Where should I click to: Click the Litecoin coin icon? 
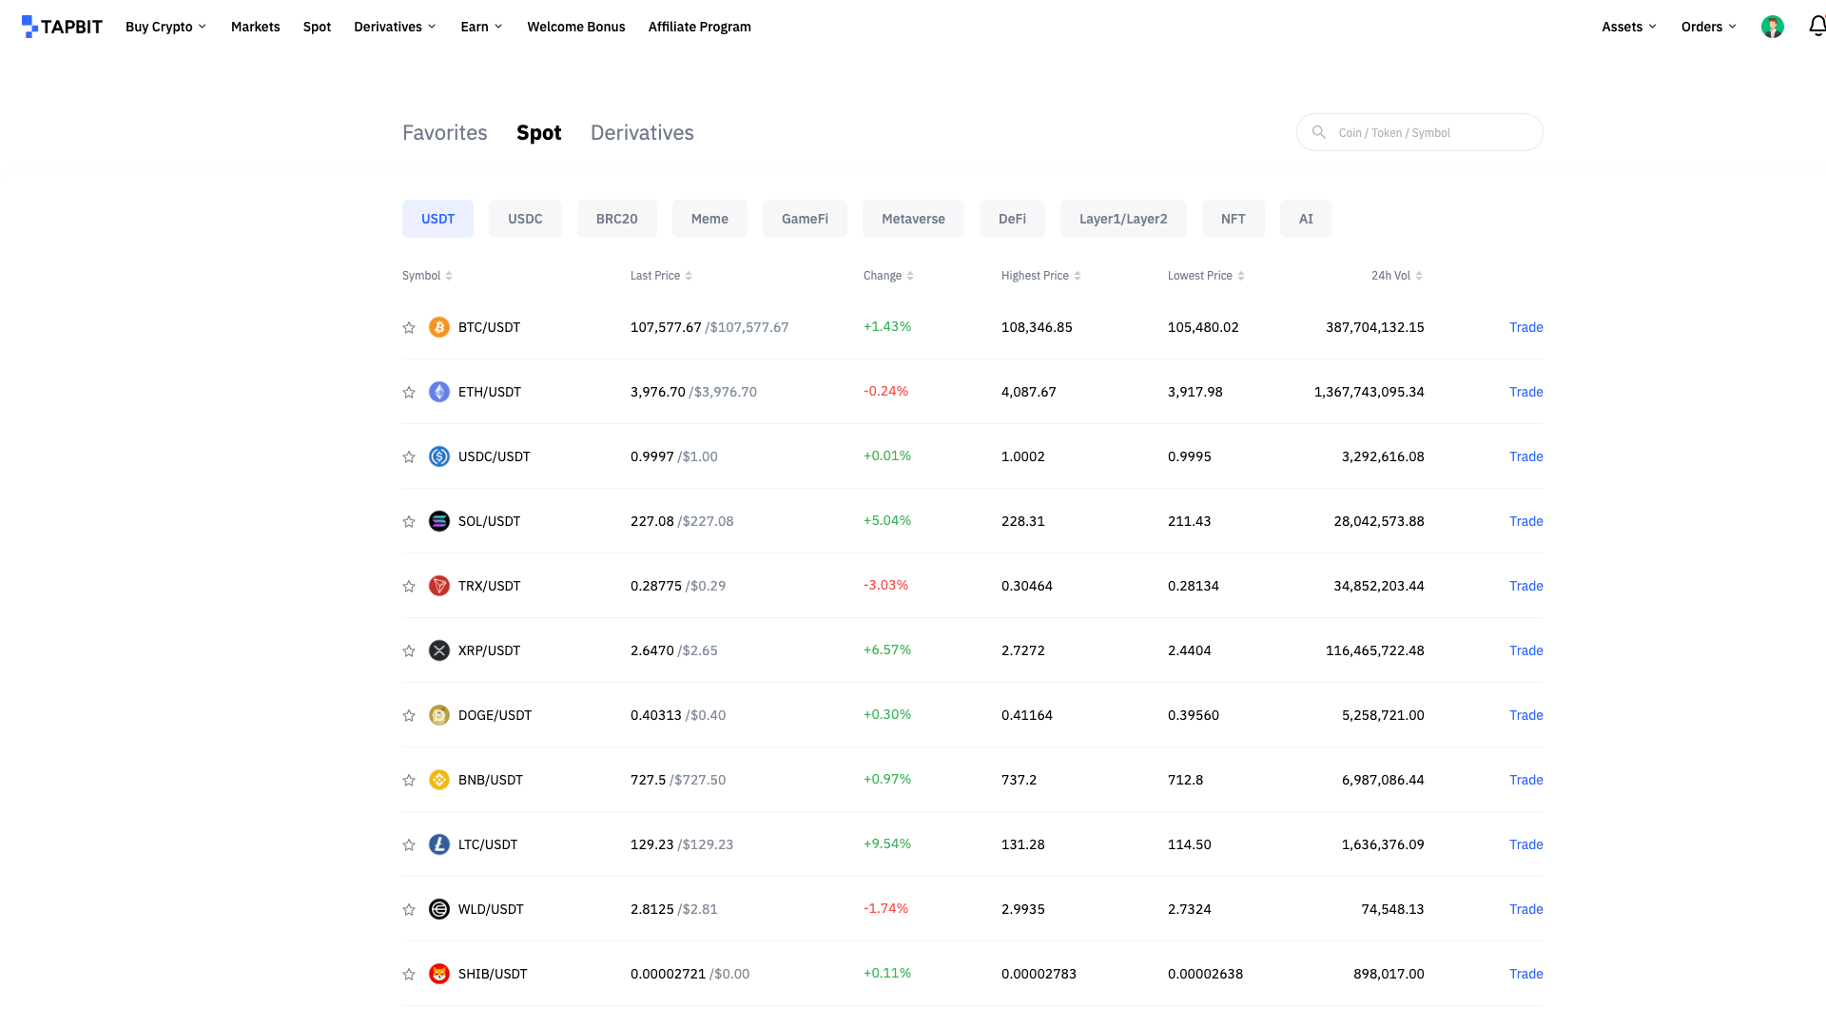(x=438, y=844)
